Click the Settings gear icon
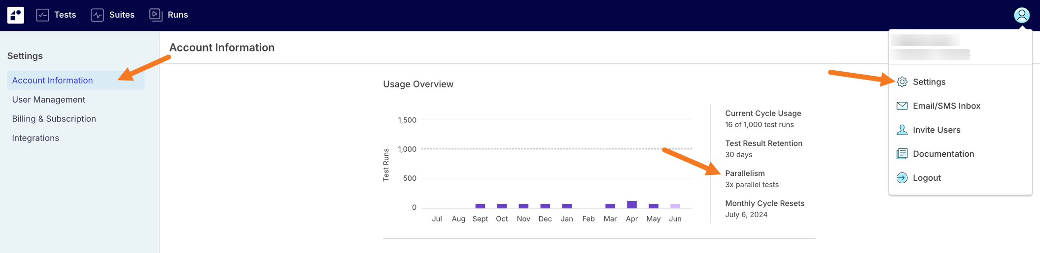Image resolution: width=1040 pixels, height=253 pixels. point(902,82)
